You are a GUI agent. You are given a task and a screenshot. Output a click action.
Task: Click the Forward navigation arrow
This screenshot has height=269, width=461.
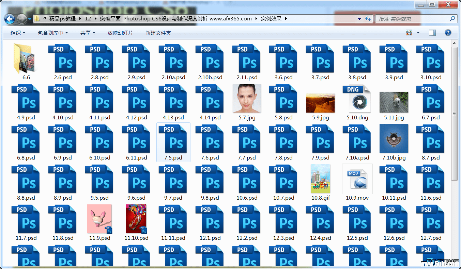click(21, 19)
